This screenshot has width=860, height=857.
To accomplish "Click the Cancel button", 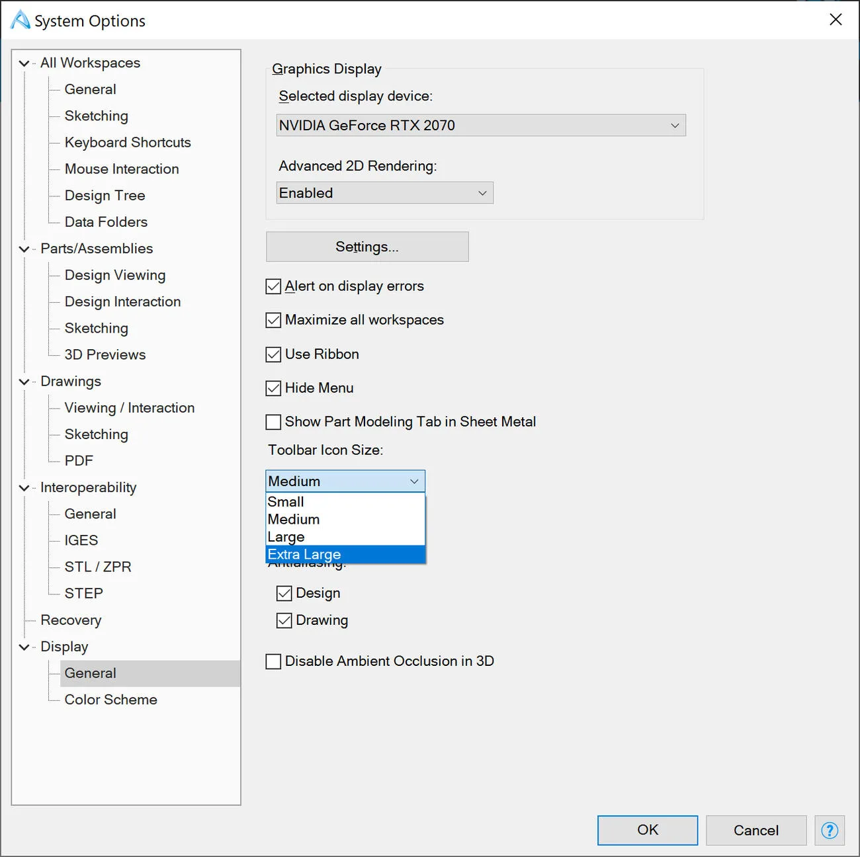I will click(756, 830).
